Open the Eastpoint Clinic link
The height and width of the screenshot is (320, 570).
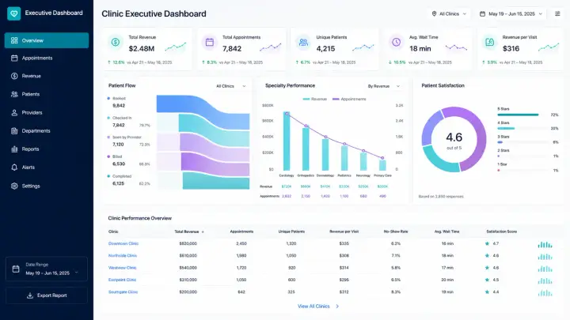(x=122, y=280)
